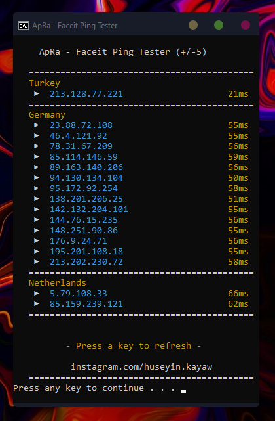Click the Germany region heading

(x=47, y=115)
